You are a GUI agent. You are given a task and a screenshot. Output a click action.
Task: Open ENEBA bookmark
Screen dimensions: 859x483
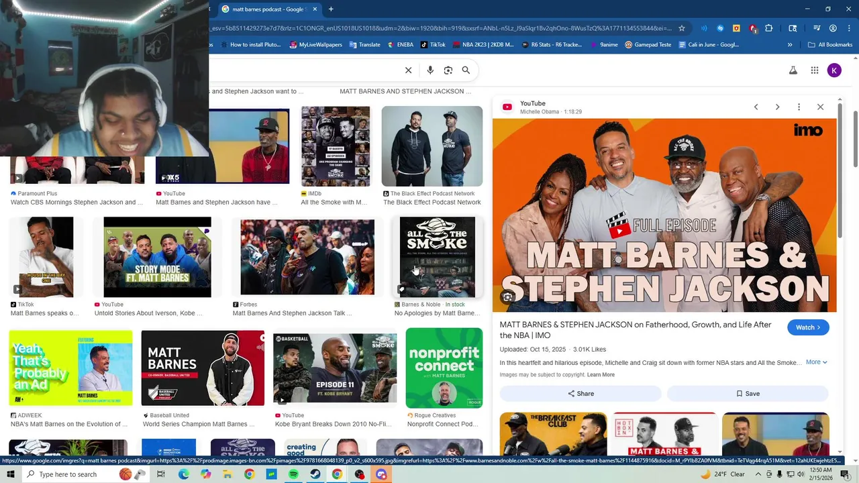click(x=400, y=45)
